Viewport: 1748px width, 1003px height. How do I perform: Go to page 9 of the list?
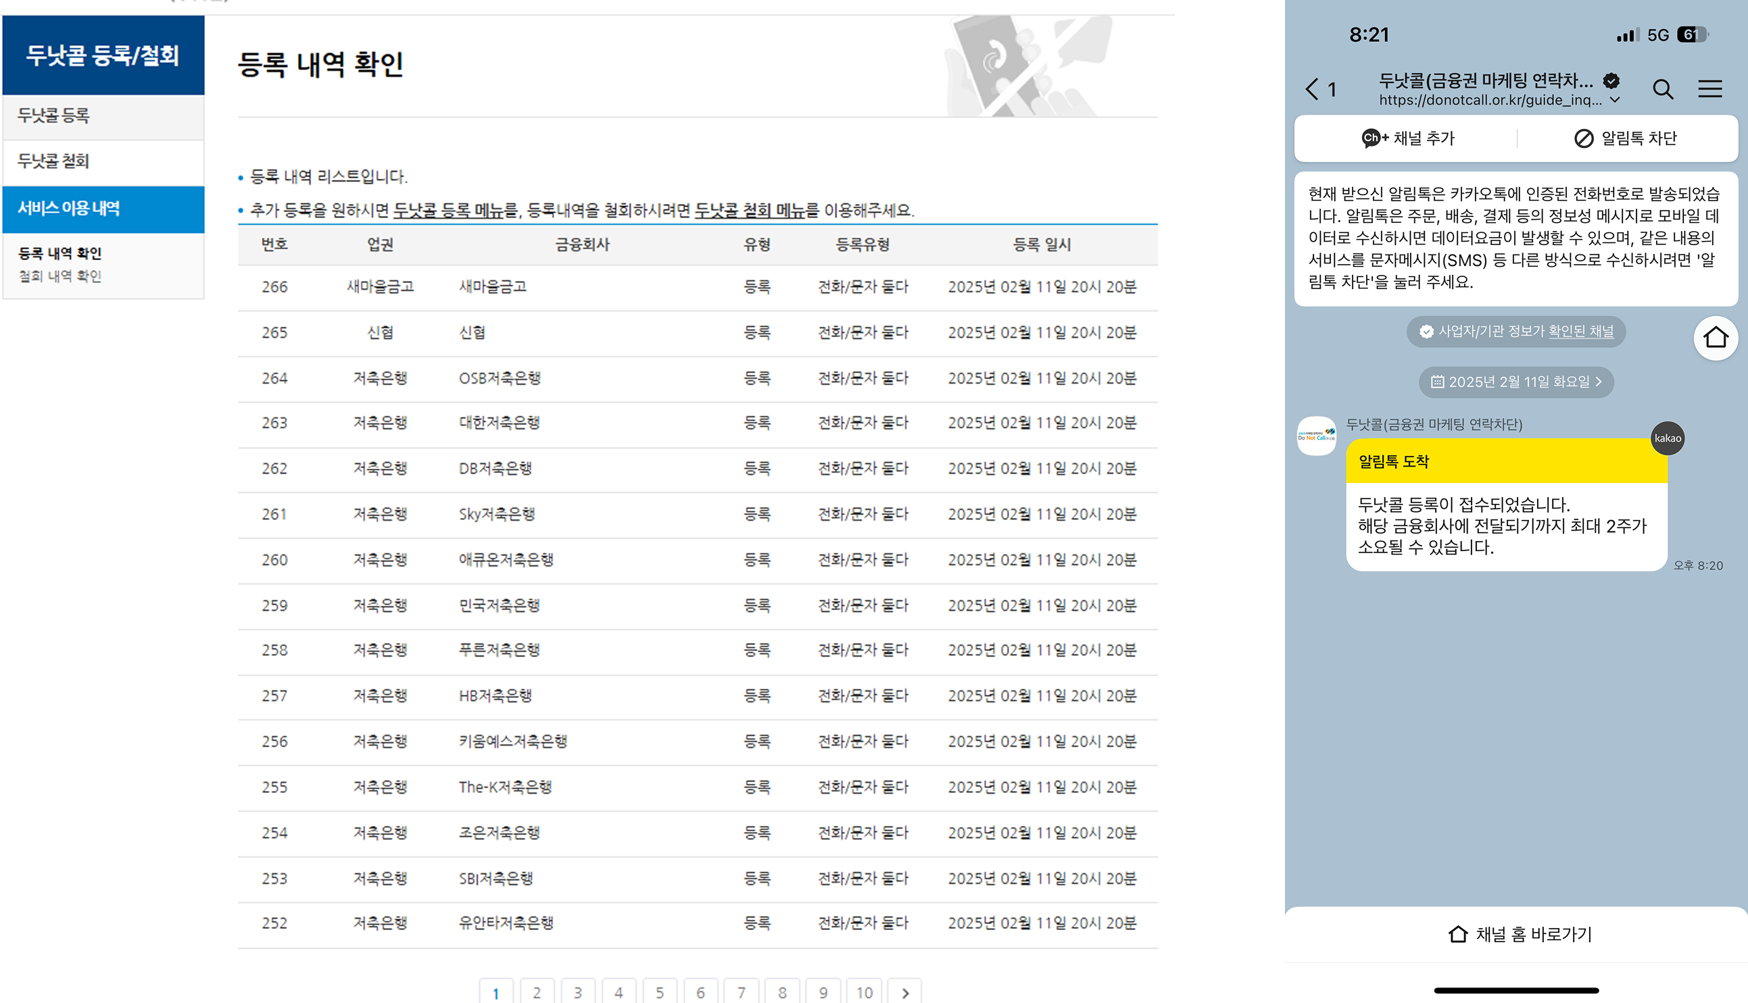(823, 992)
